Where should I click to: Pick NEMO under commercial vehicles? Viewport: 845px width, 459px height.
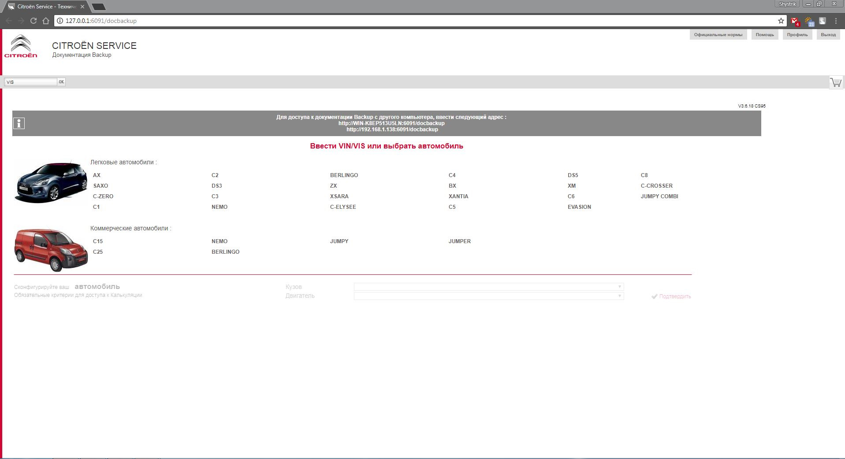[x=220, y=241]
